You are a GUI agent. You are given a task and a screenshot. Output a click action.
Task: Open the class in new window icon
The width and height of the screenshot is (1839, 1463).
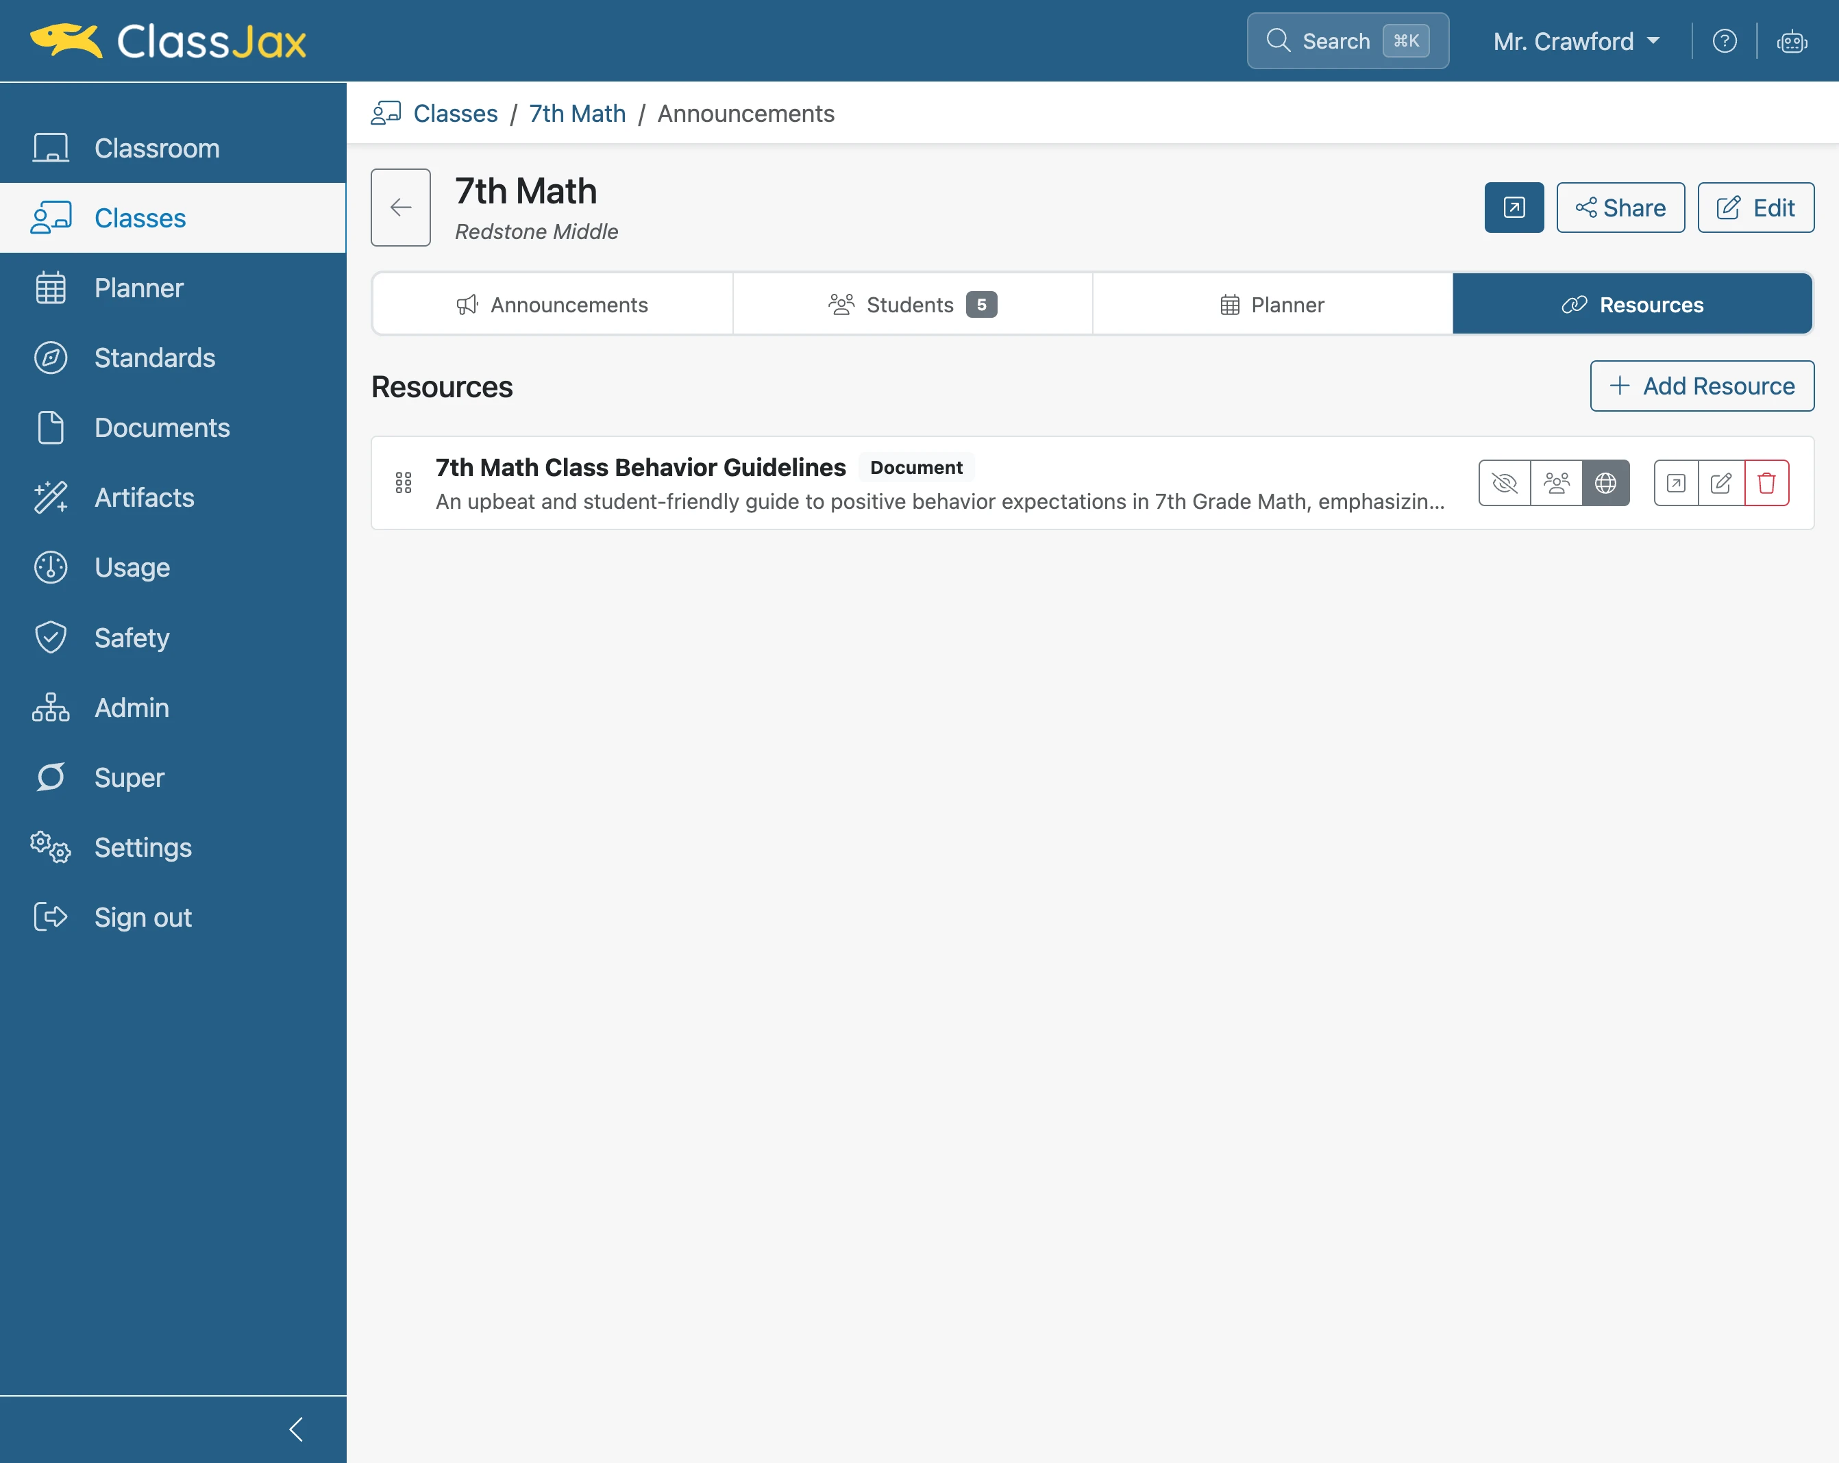tap(1513, 207)
